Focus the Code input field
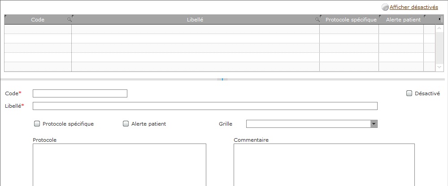Image resolution: width=448 pixels, height=186 pixels. (80, 93)
